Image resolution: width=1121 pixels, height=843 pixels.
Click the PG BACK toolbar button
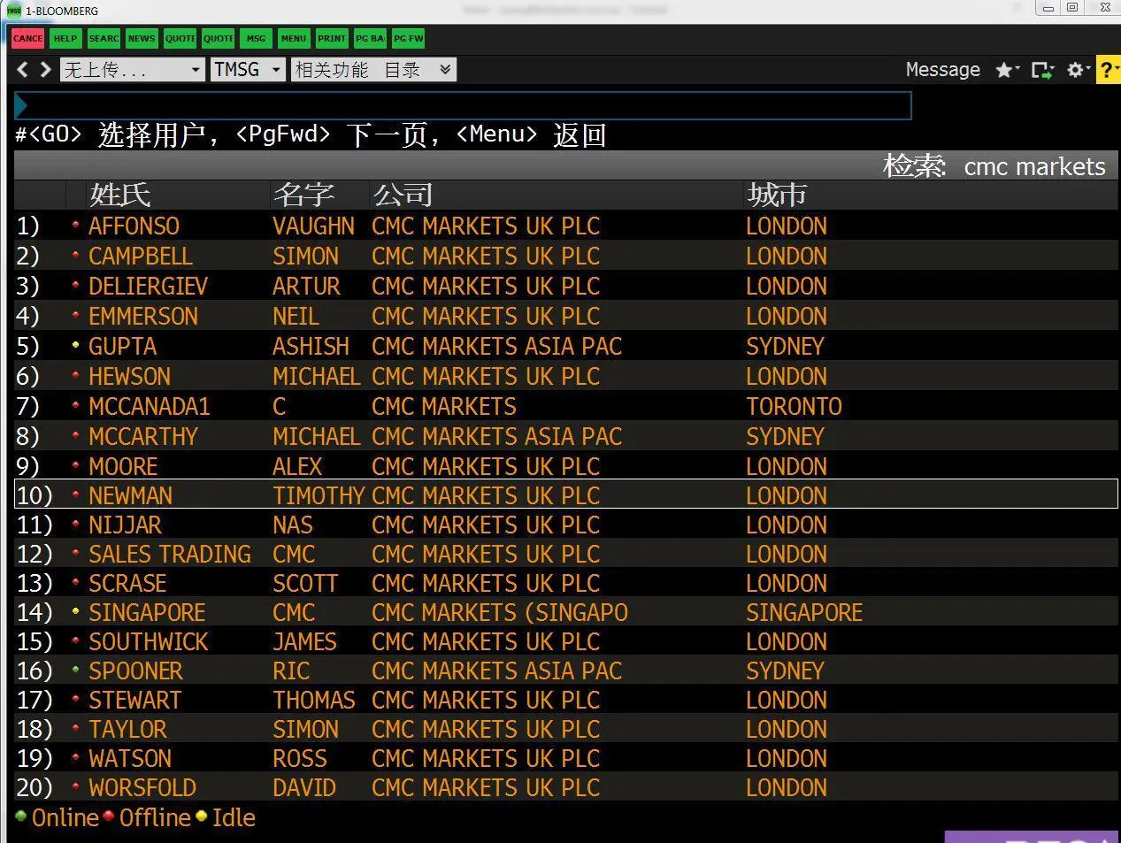tap(370, 38)
